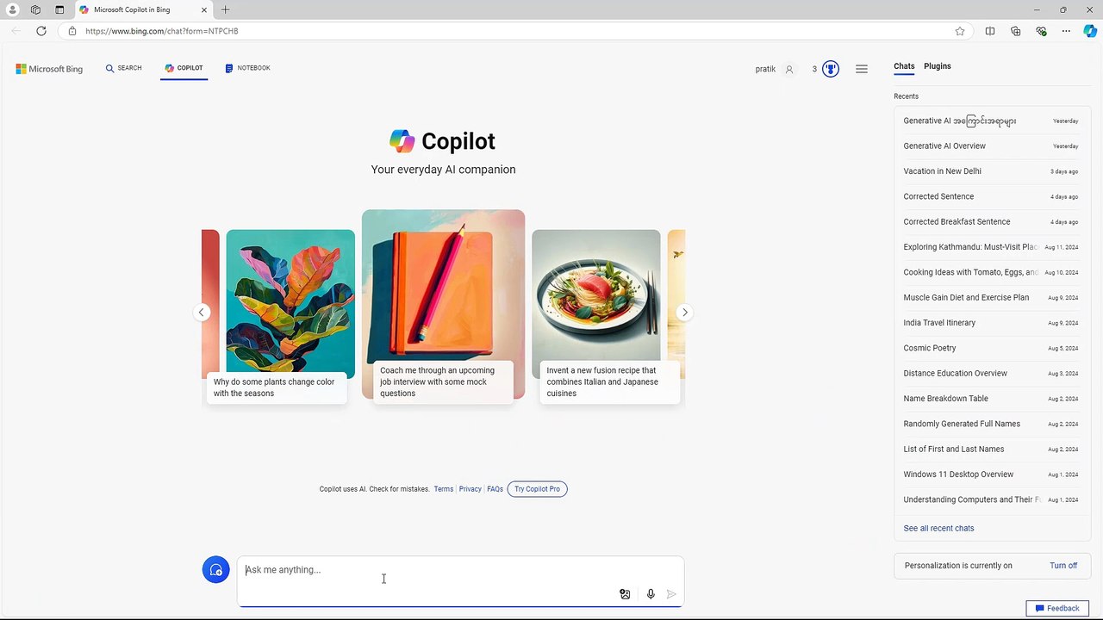This screenshot has height=620, width=1103.
Task: Open the Microsoft Rewards medal icon
Action: point(831,69)
